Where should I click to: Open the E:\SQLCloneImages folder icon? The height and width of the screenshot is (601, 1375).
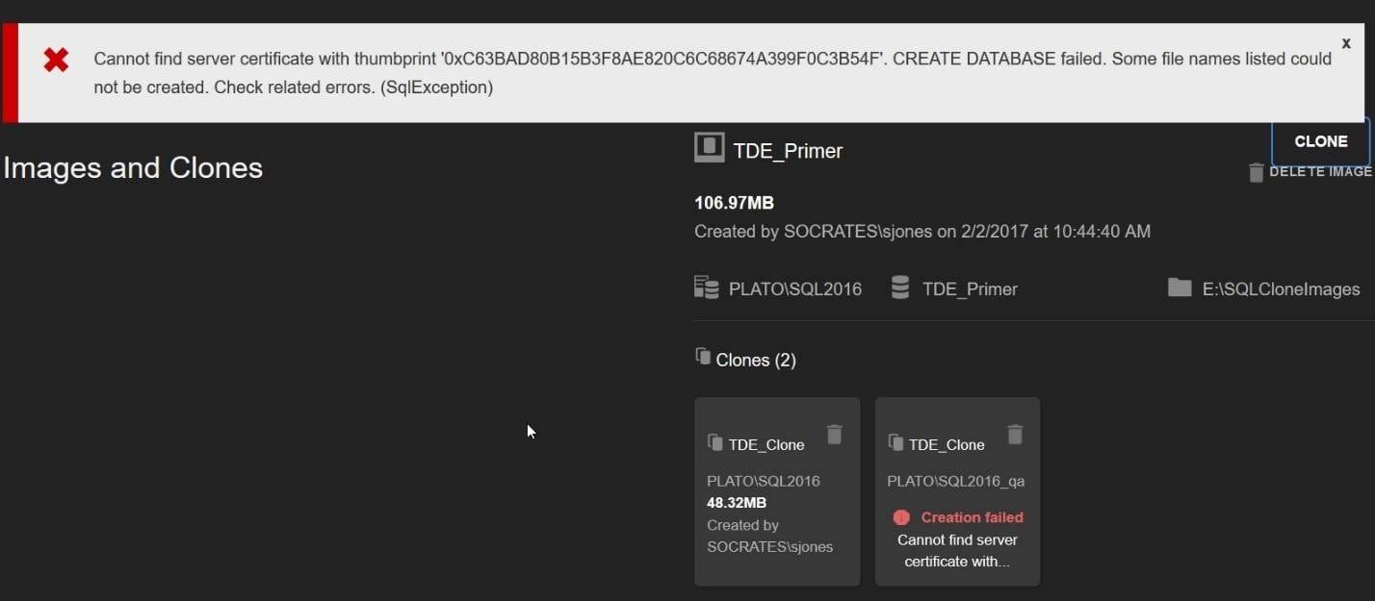(1180, 288)
